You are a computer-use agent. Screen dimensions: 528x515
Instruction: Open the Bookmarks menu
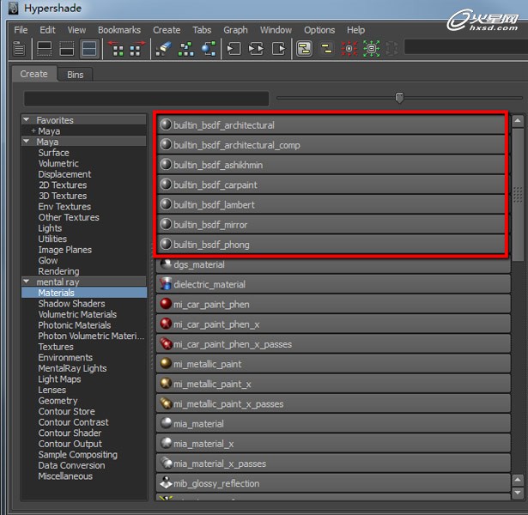[119, 30]
